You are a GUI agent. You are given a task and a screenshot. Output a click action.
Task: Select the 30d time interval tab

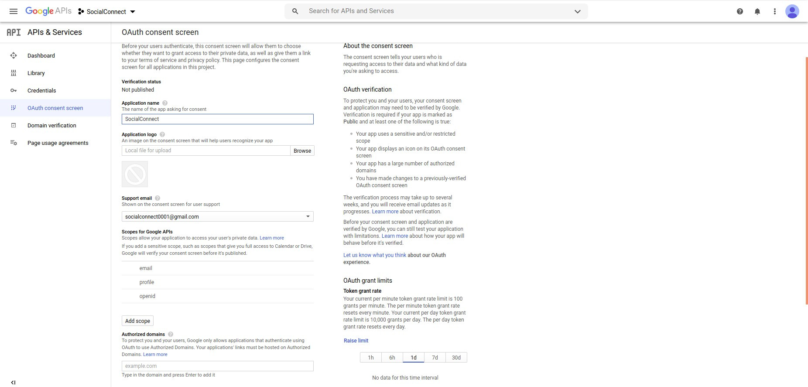pyautogui.click(x=456, y=357)
